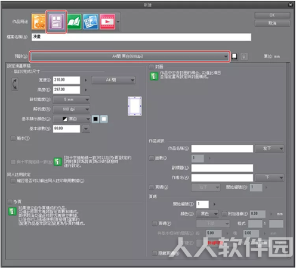Click the info icon in the cover section
The height and width of the screenshot is (268, 296).
(x=154, y=76)
